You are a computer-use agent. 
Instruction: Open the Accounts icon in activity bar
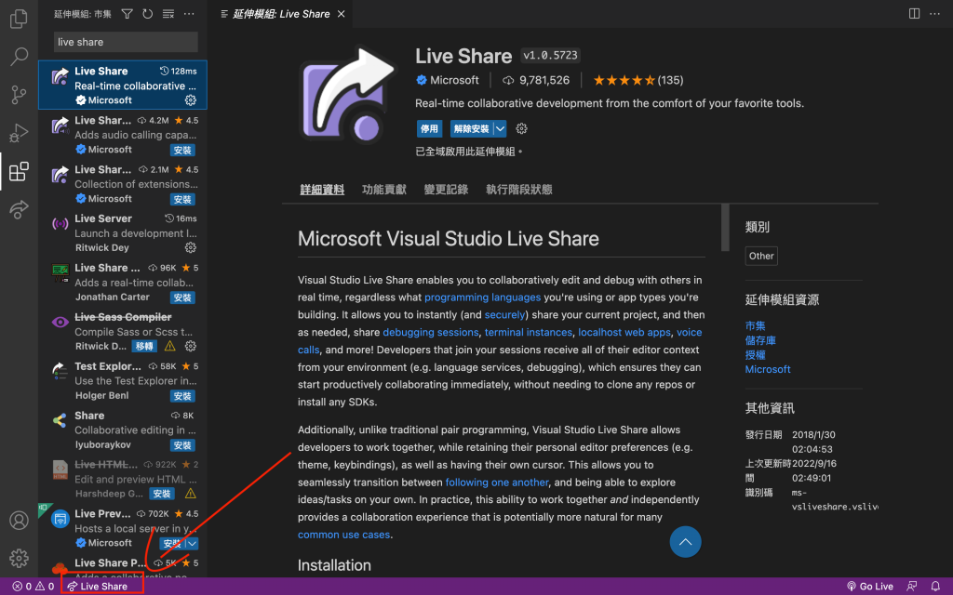pyautogui.click(x=19, y=521)
